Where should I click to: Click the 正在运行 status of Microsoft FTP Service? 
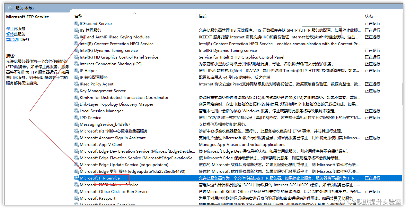373,178
